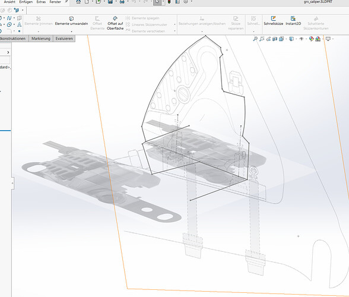Toggle hide/show items eye icon

tap(302, 39)
